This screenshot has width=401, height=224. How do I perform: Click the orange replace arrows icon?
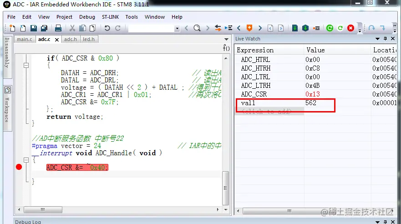[218, 28]
